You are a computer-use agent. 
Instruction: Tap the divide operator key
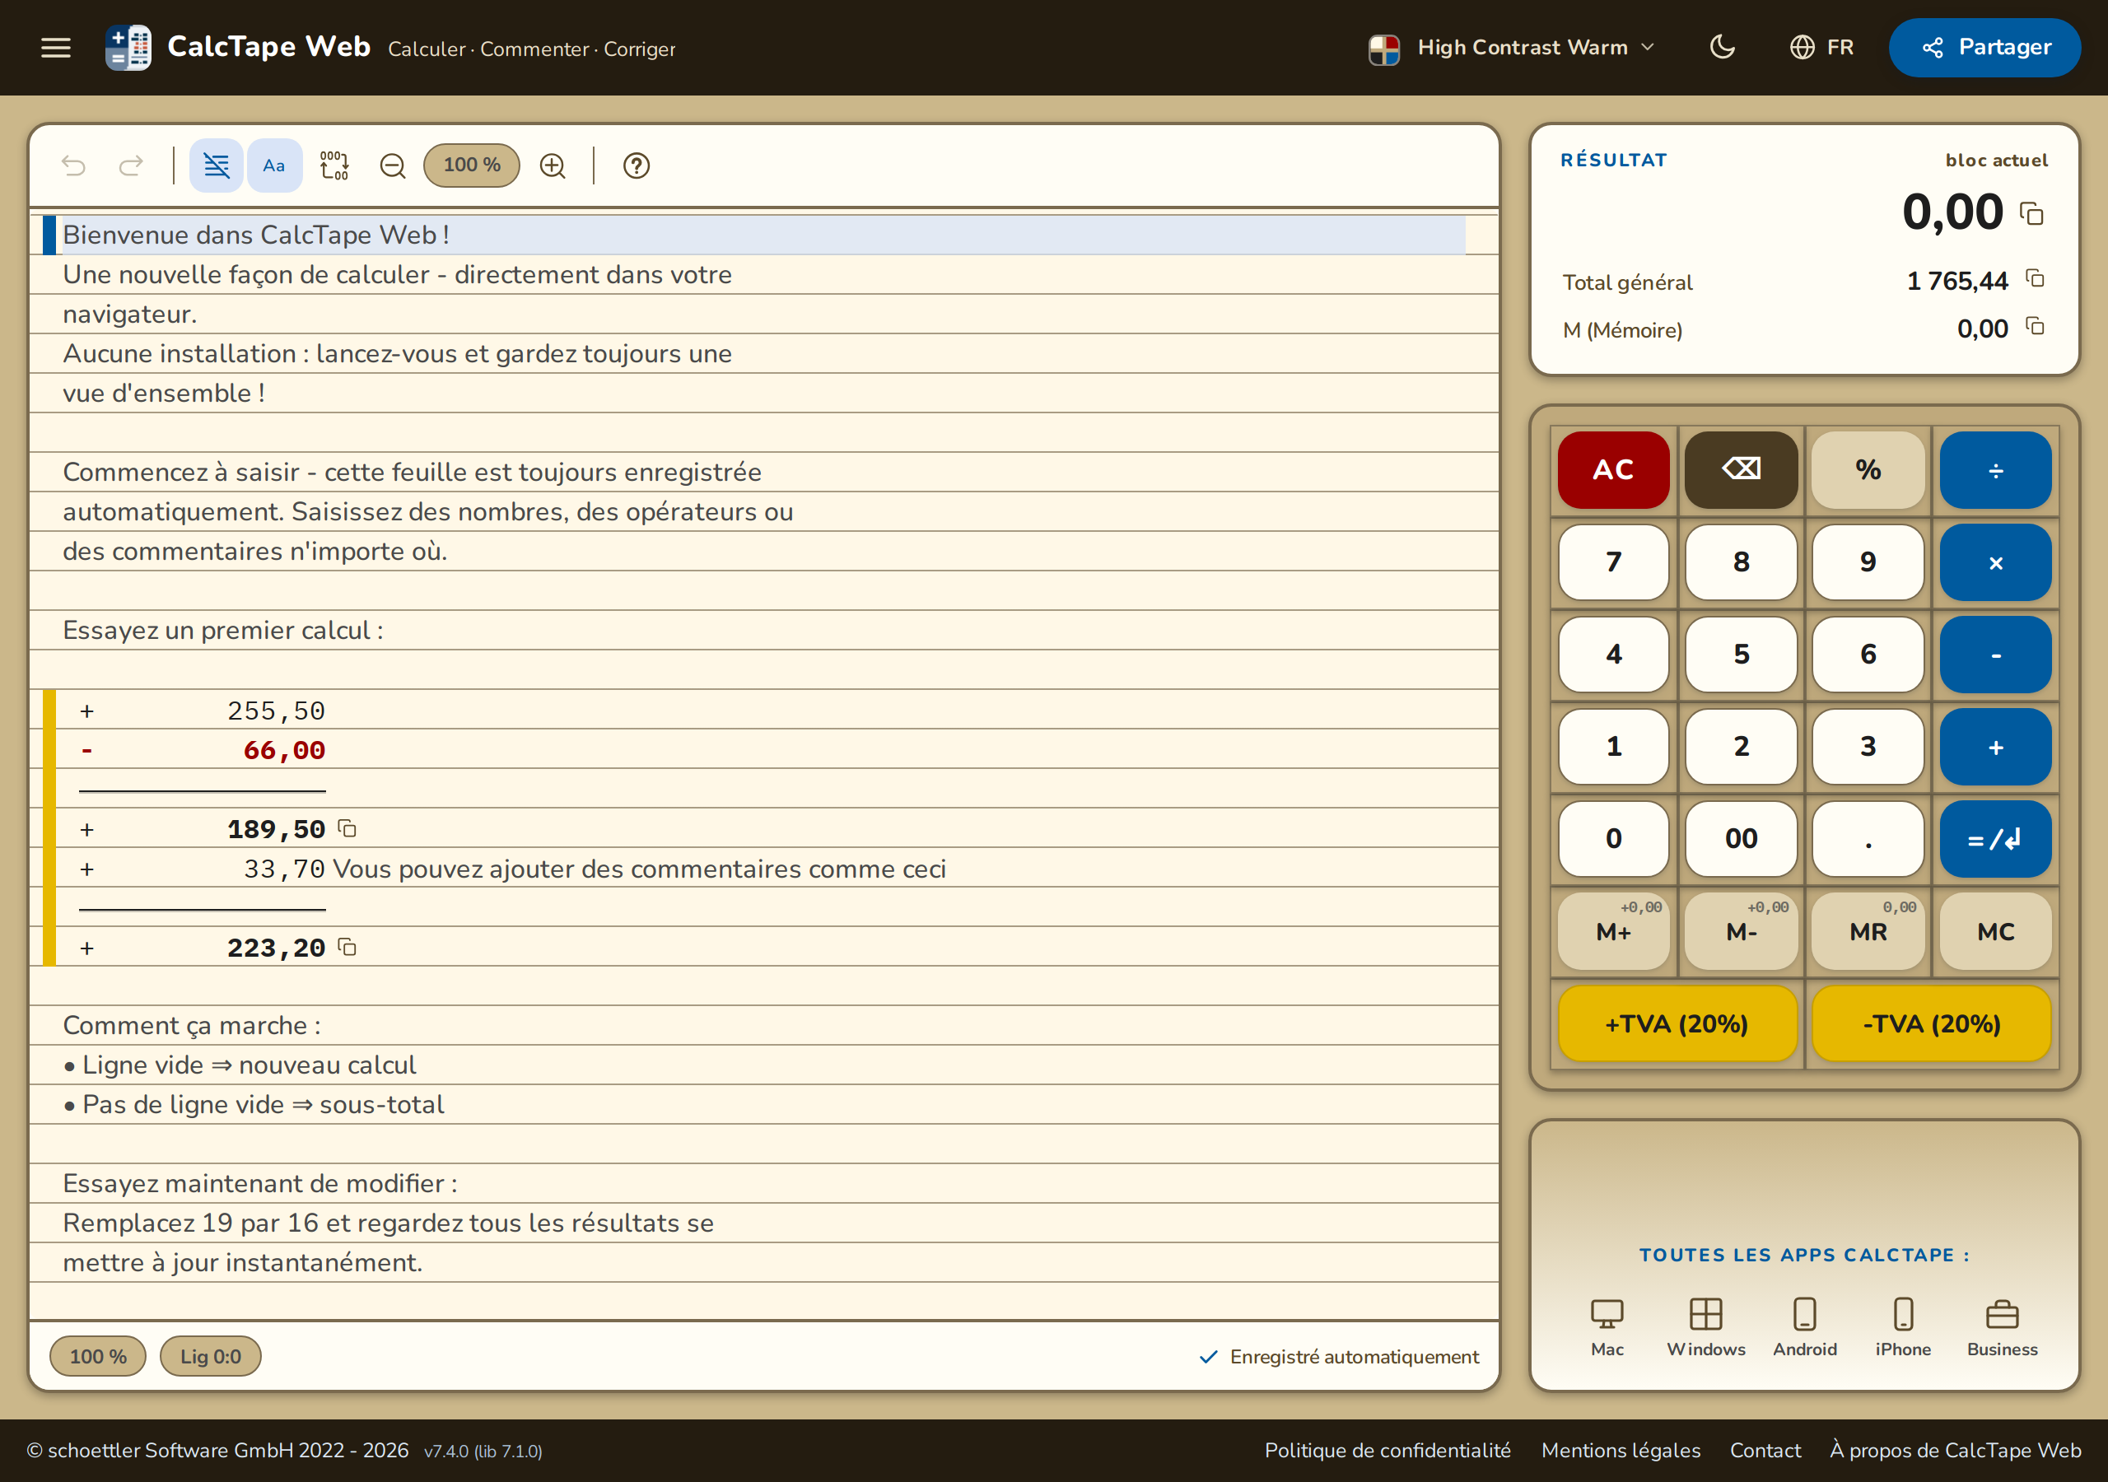[x=1995, y=469]
